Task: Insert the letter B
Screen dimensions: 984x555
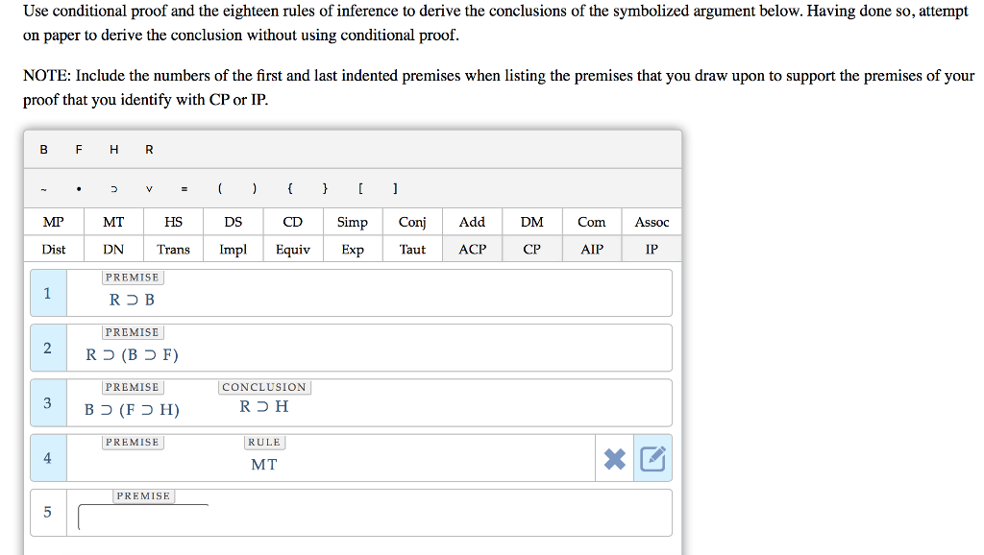Action: (43, 149)
